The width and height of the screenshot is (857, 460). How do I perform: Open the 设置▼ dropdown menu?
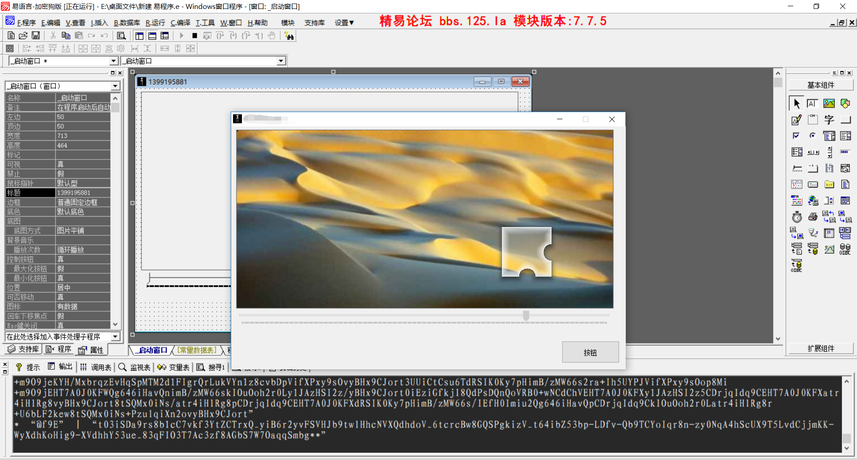pos(344,23)
